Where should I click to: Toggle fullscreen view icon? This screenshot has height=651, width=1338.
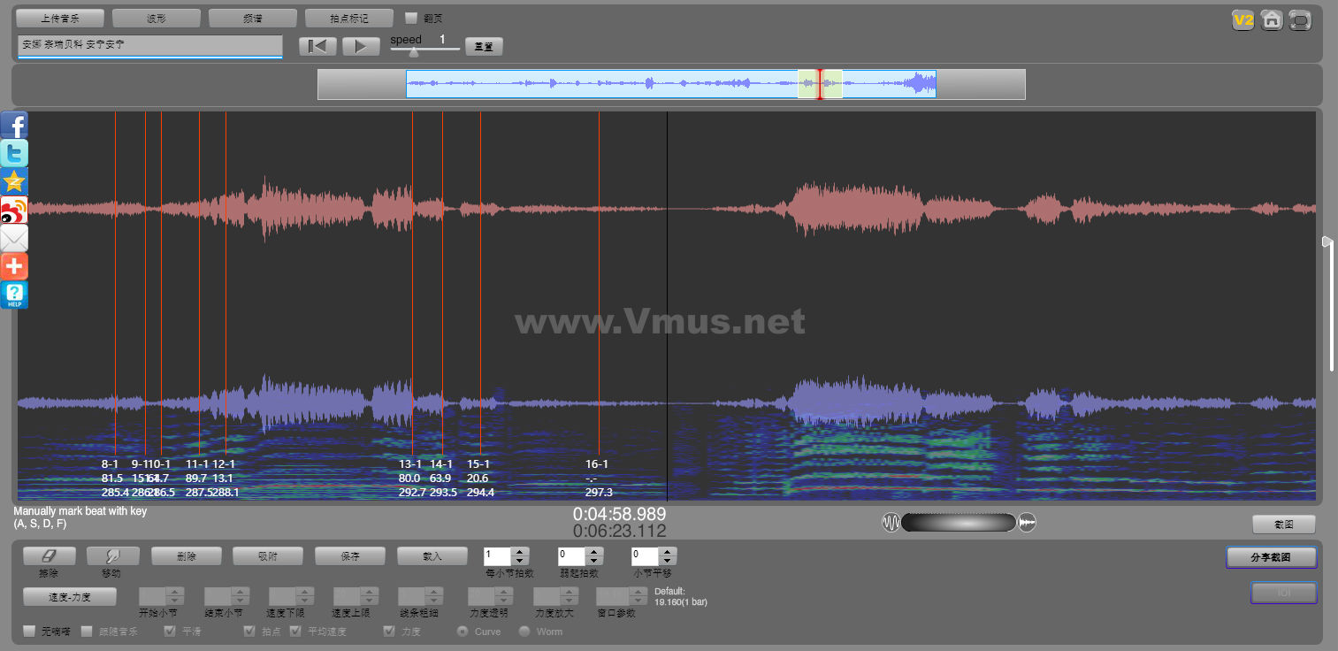point(1300,20)
